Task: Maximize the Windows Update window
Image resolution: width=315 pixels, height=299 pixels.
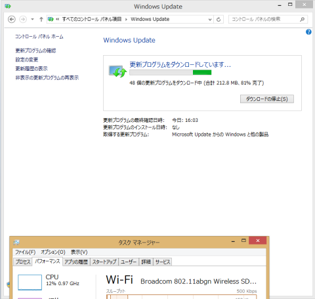Action: tap(290, 5)
